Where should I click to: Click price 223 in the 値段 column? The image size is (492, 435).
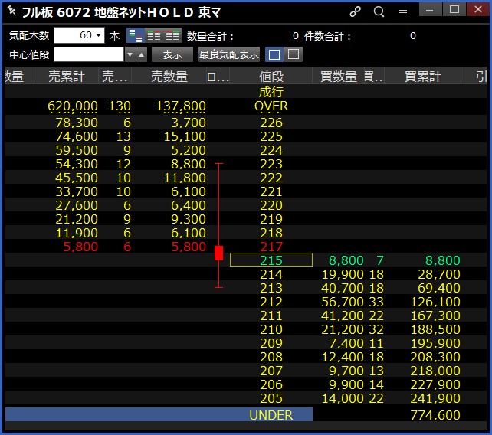[x=271, y=164]
